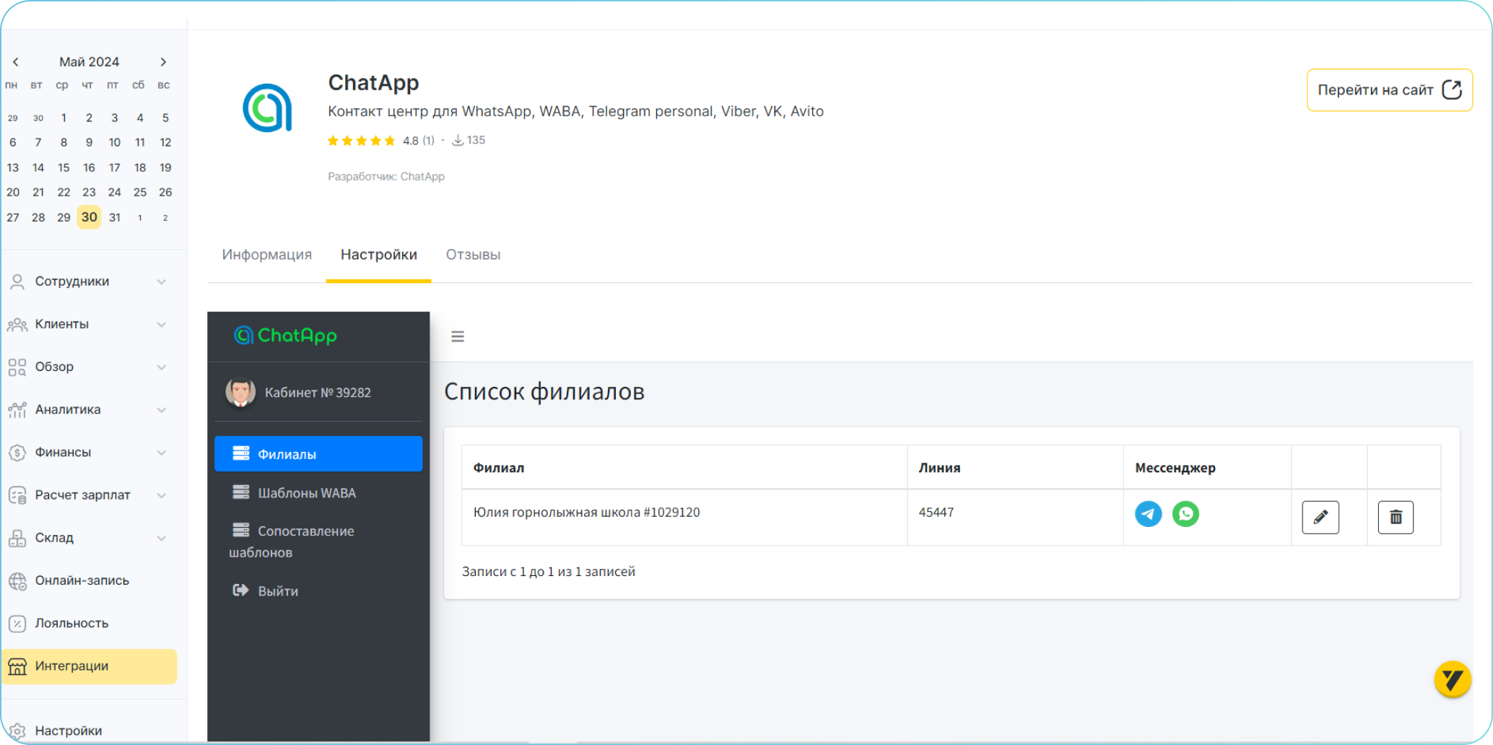Viewport: 1493px width, 745px height.
Task: Go to next month in calendar
Action: tap(163, 62)
